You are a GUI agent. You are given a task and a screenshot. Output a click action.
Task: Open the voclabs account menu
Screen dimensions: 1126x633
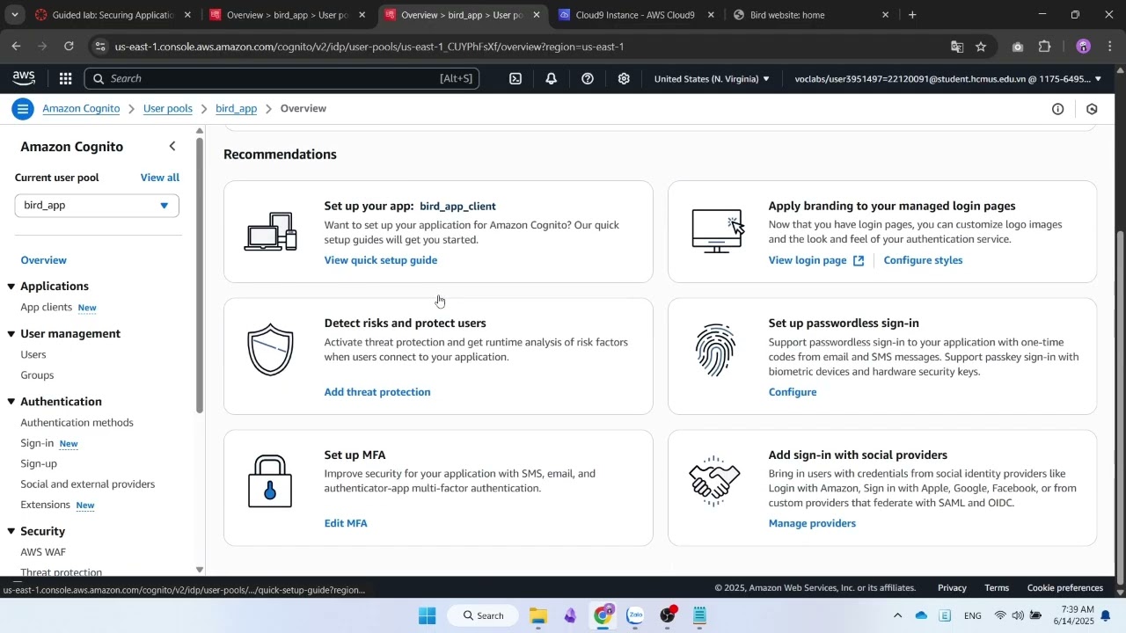click(947, 78)
